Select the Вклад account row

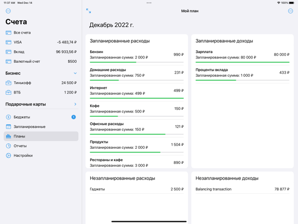[41, 52]
